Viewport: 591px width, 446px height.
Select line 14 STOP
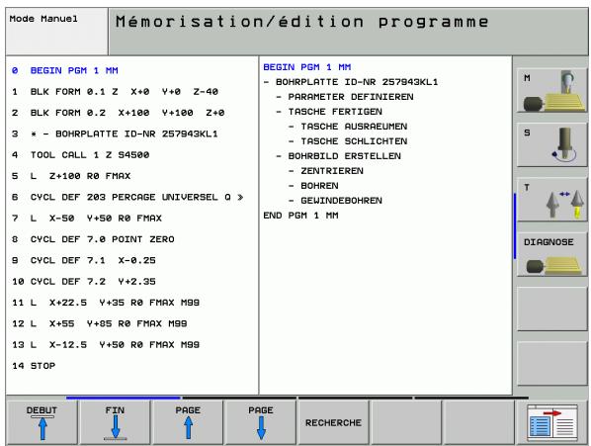34,366
